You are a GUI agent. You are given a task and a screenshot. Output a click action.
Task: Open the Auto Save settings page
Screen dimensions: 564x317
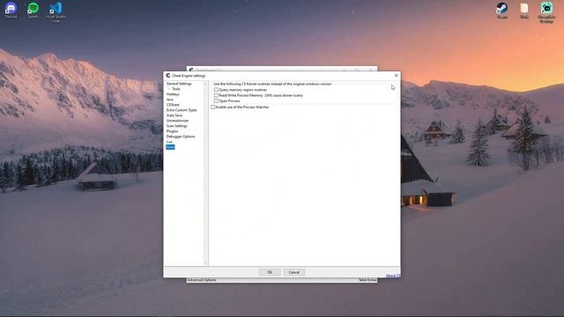click(x=174, y=115)
